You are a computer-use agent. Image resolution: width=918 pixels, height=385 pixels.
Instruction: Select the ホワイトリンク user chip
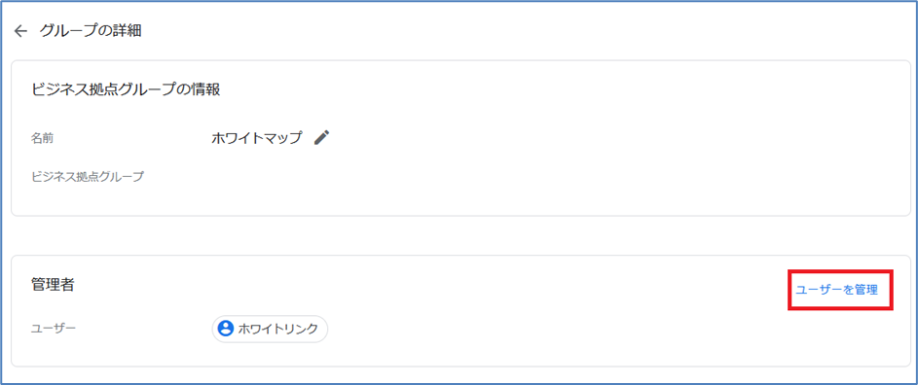pos(270,329)
